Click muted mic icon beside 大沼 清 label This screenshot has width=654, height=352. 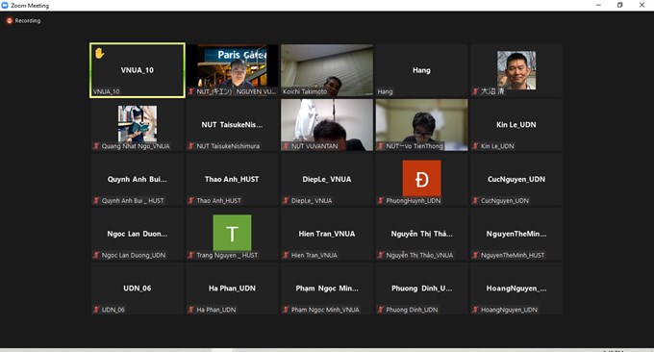click(x=475, y=91)
